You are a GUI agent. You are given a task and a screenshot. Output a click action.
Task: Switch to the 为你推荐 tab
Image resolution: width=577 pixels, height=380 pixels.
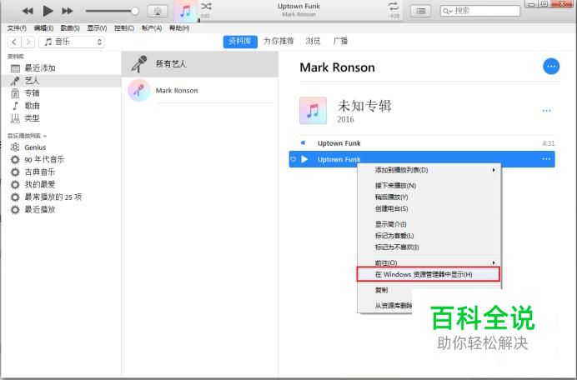278,41
